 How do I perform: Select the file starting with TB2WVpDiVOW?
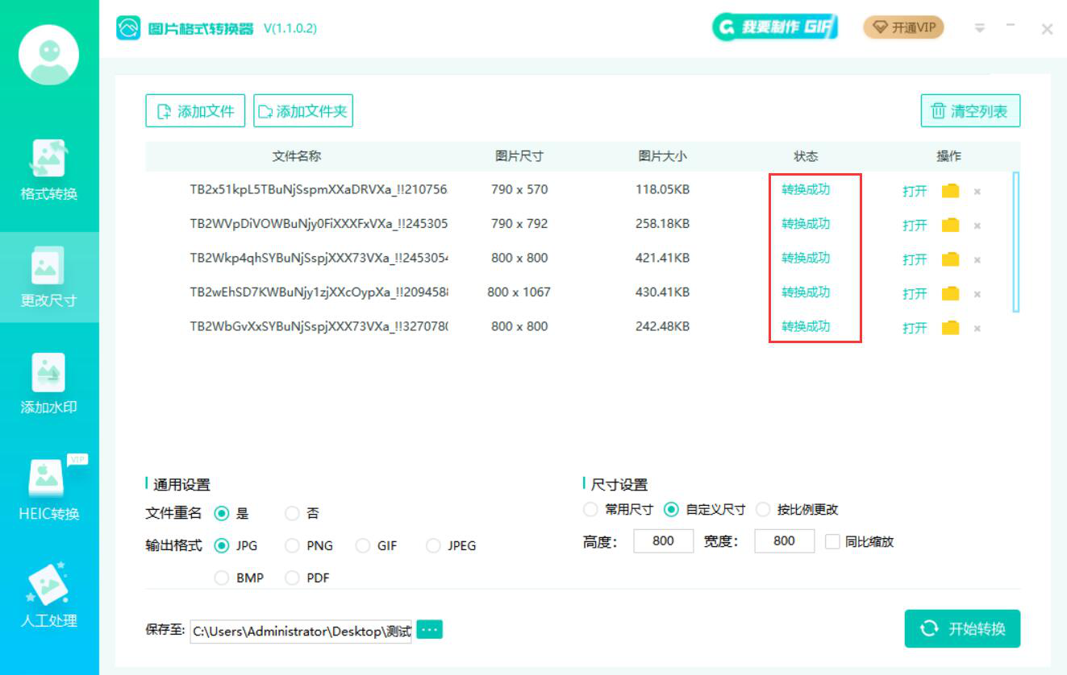(x=319, y=224)
